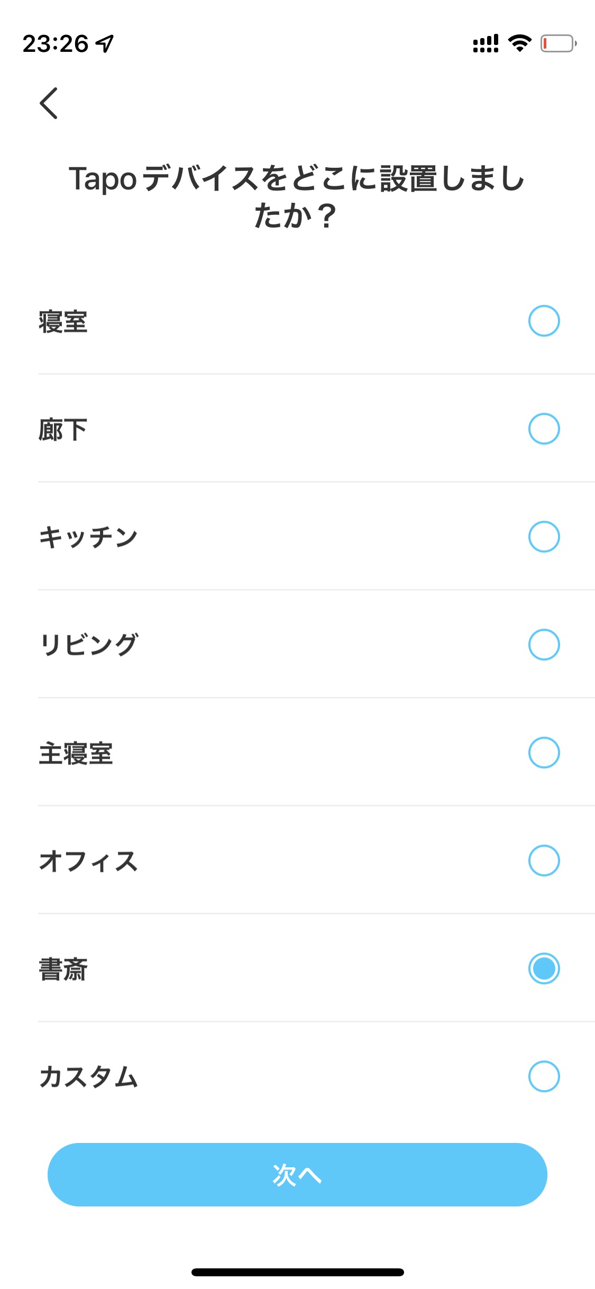Screen dimensions: 595x1289
Task: Tap the Wi-Fi status icon
Action: click(519, 43)
